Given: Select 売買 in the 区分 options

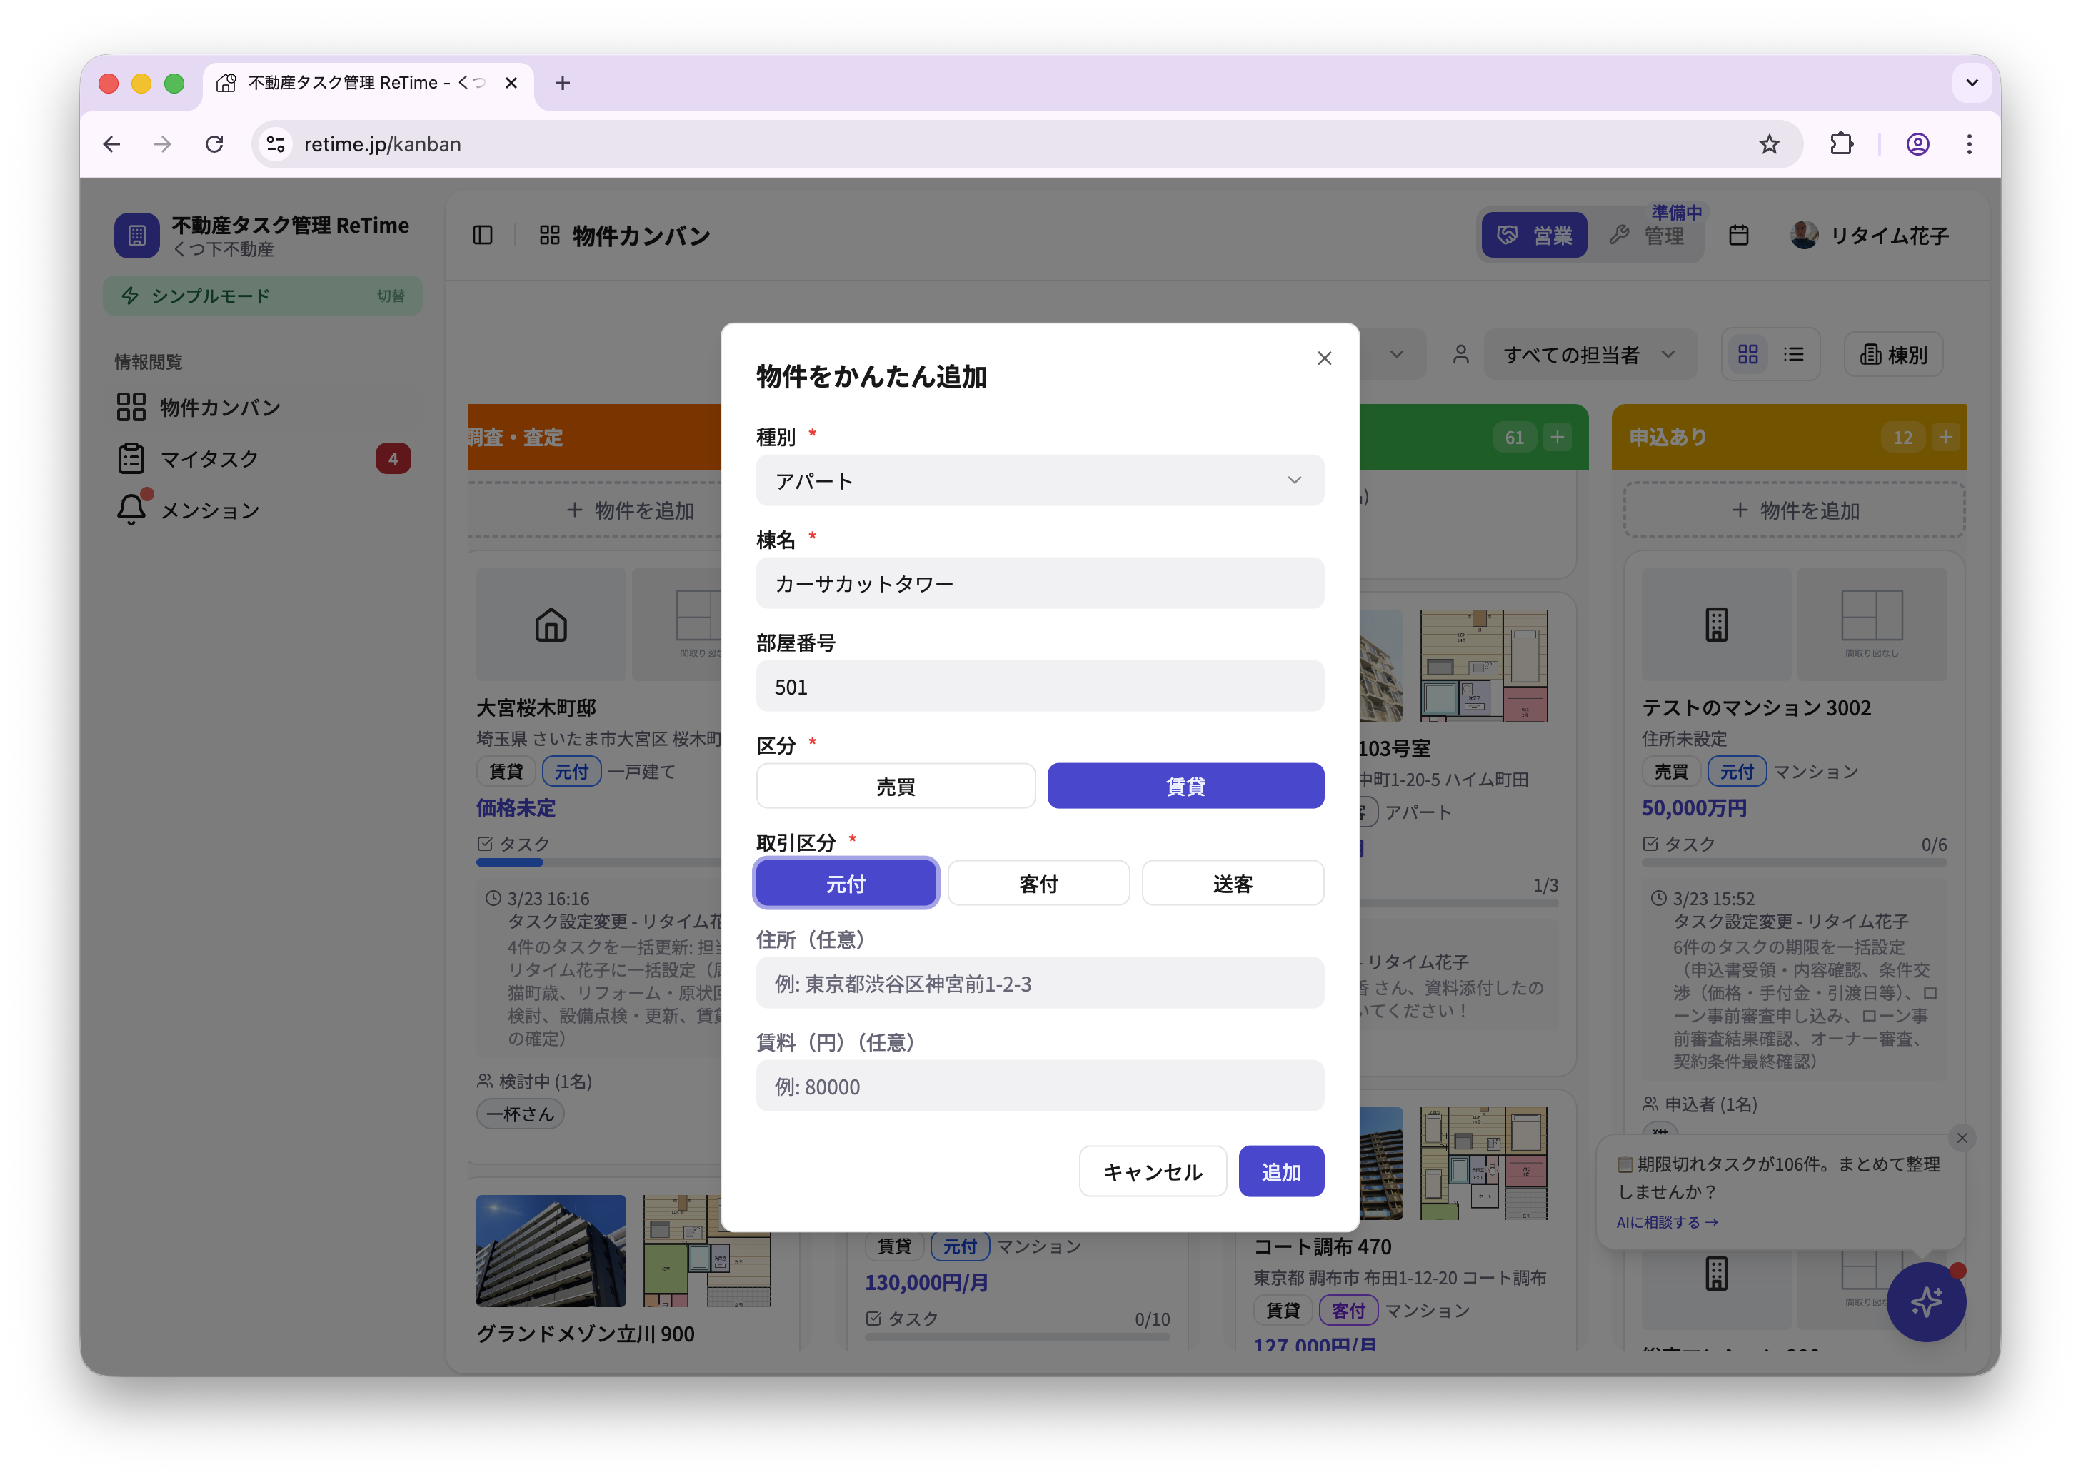Looking at the screenshot, I should coord(896,786).
